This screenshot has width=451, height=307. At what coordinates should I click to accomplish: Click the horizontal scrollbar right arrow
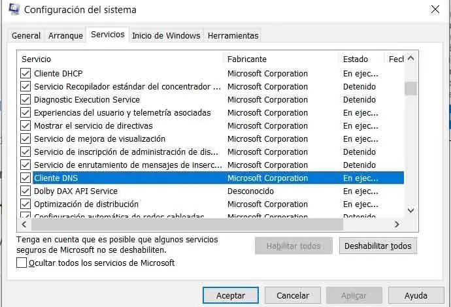397,224
